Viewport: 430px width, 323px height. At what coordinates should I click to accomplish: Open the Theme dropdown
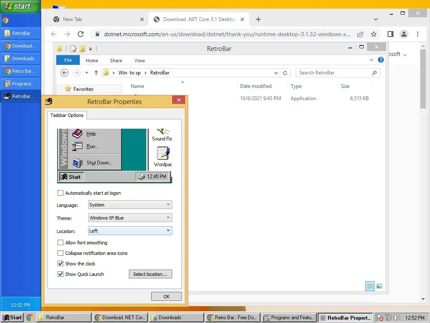coord(130,218)
